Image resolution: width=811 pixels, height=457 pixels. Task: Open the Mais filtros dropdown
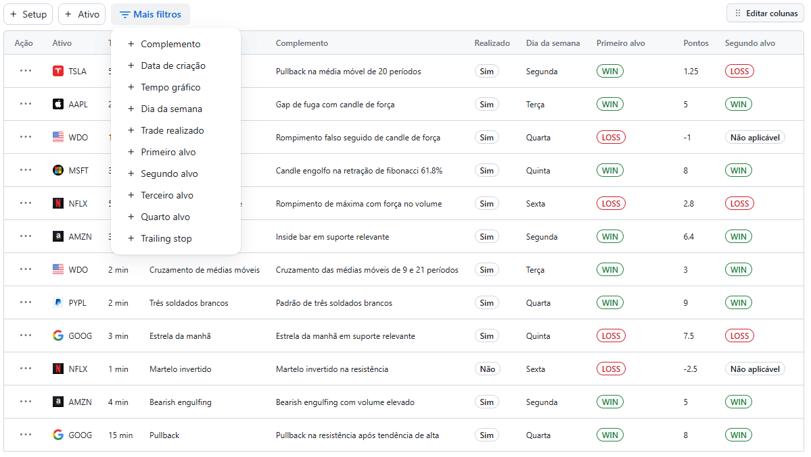[150, 14]
